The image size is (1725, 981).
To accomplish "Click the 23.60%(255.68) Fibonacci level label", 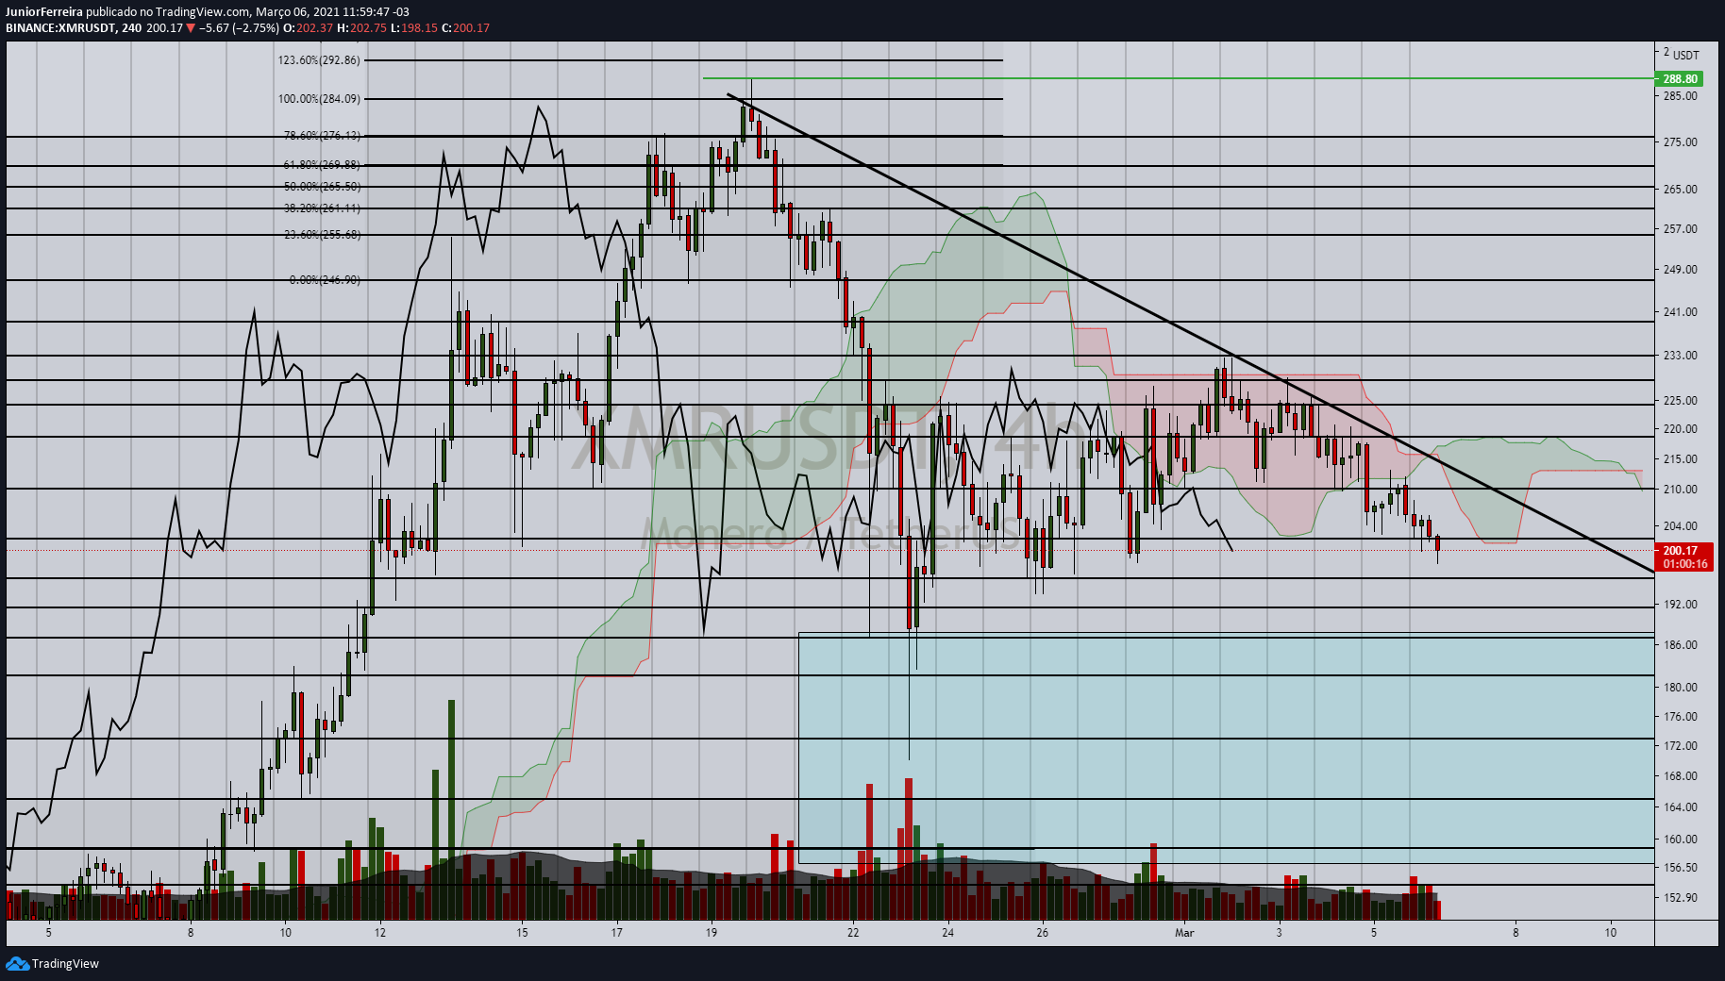I will pos(322,235).
